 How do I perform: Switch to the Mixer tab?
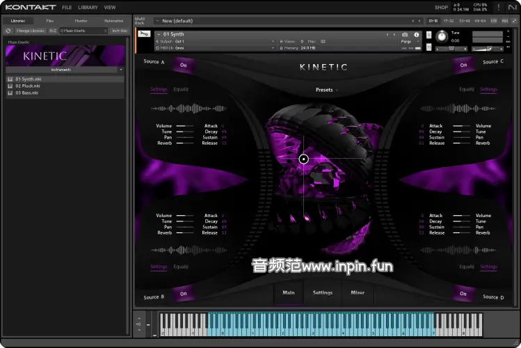coord(358,293)
